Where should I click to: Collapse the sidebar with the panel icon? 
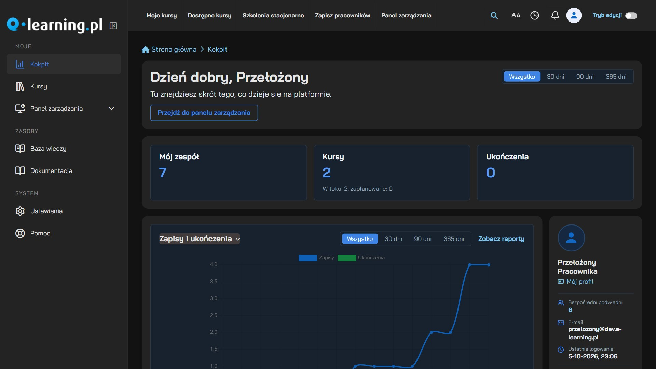(113, 26)
